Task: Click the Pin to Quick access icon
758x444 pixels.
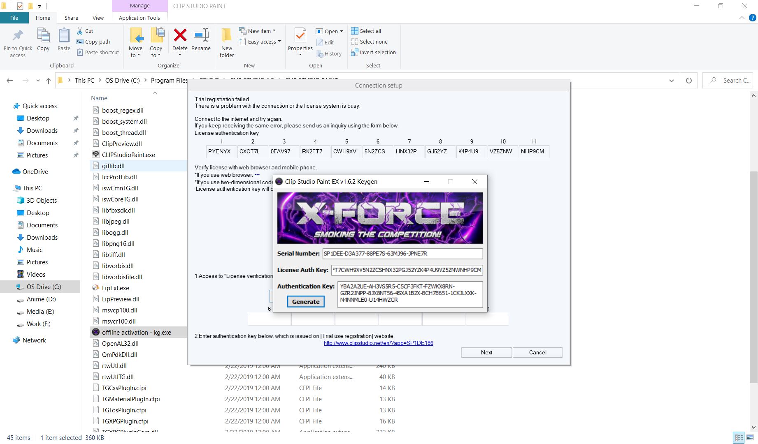Action: tap(18, 36)
